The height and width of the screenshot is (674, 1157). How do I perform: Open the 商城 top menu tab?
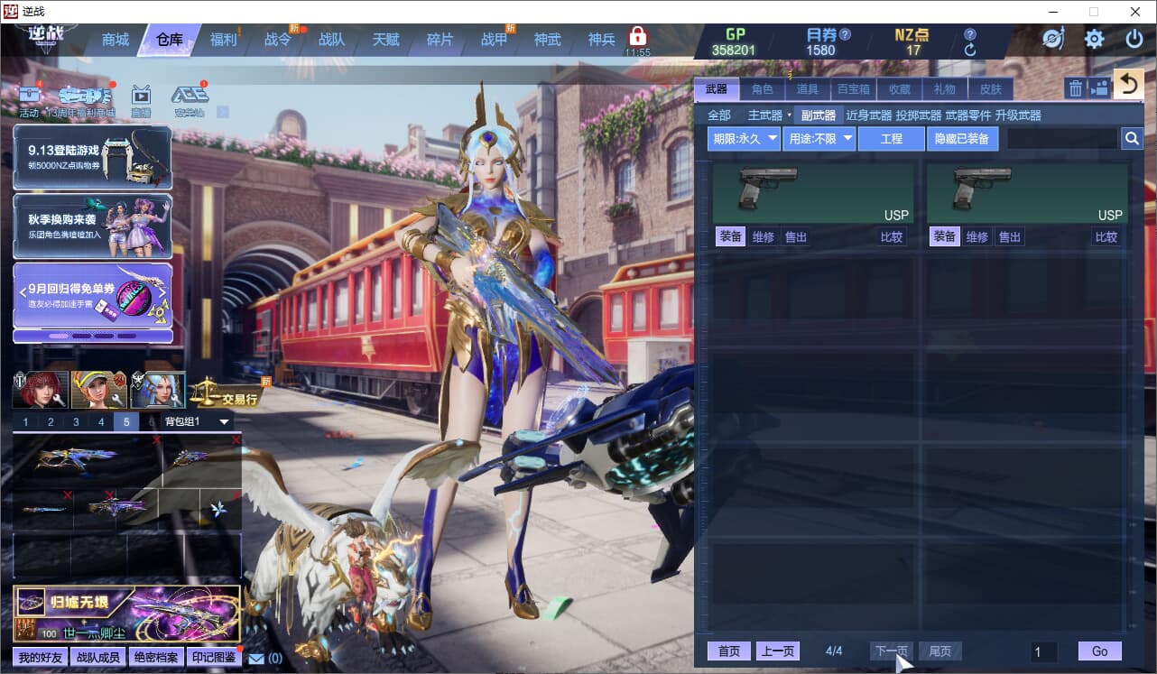click(116, 40)
